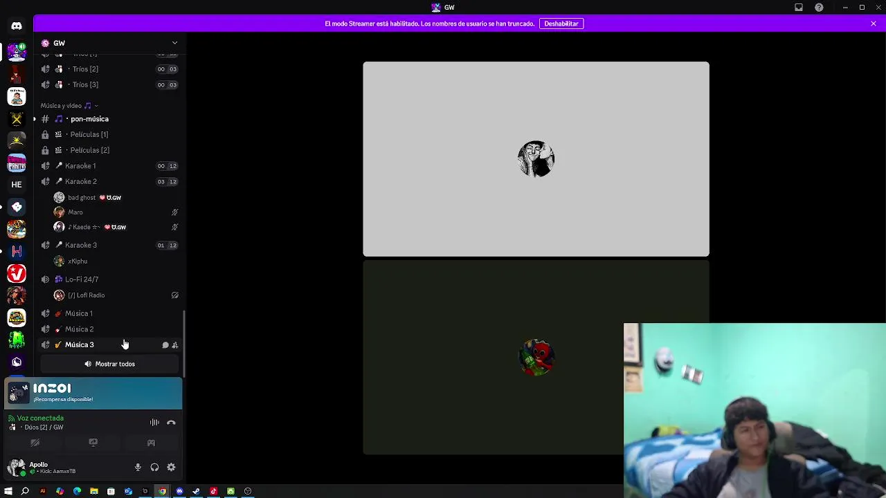The width and height of the screenshot is (886, 498).
Task: Expand the GW server menu chevron
Action: coord(174,43)
